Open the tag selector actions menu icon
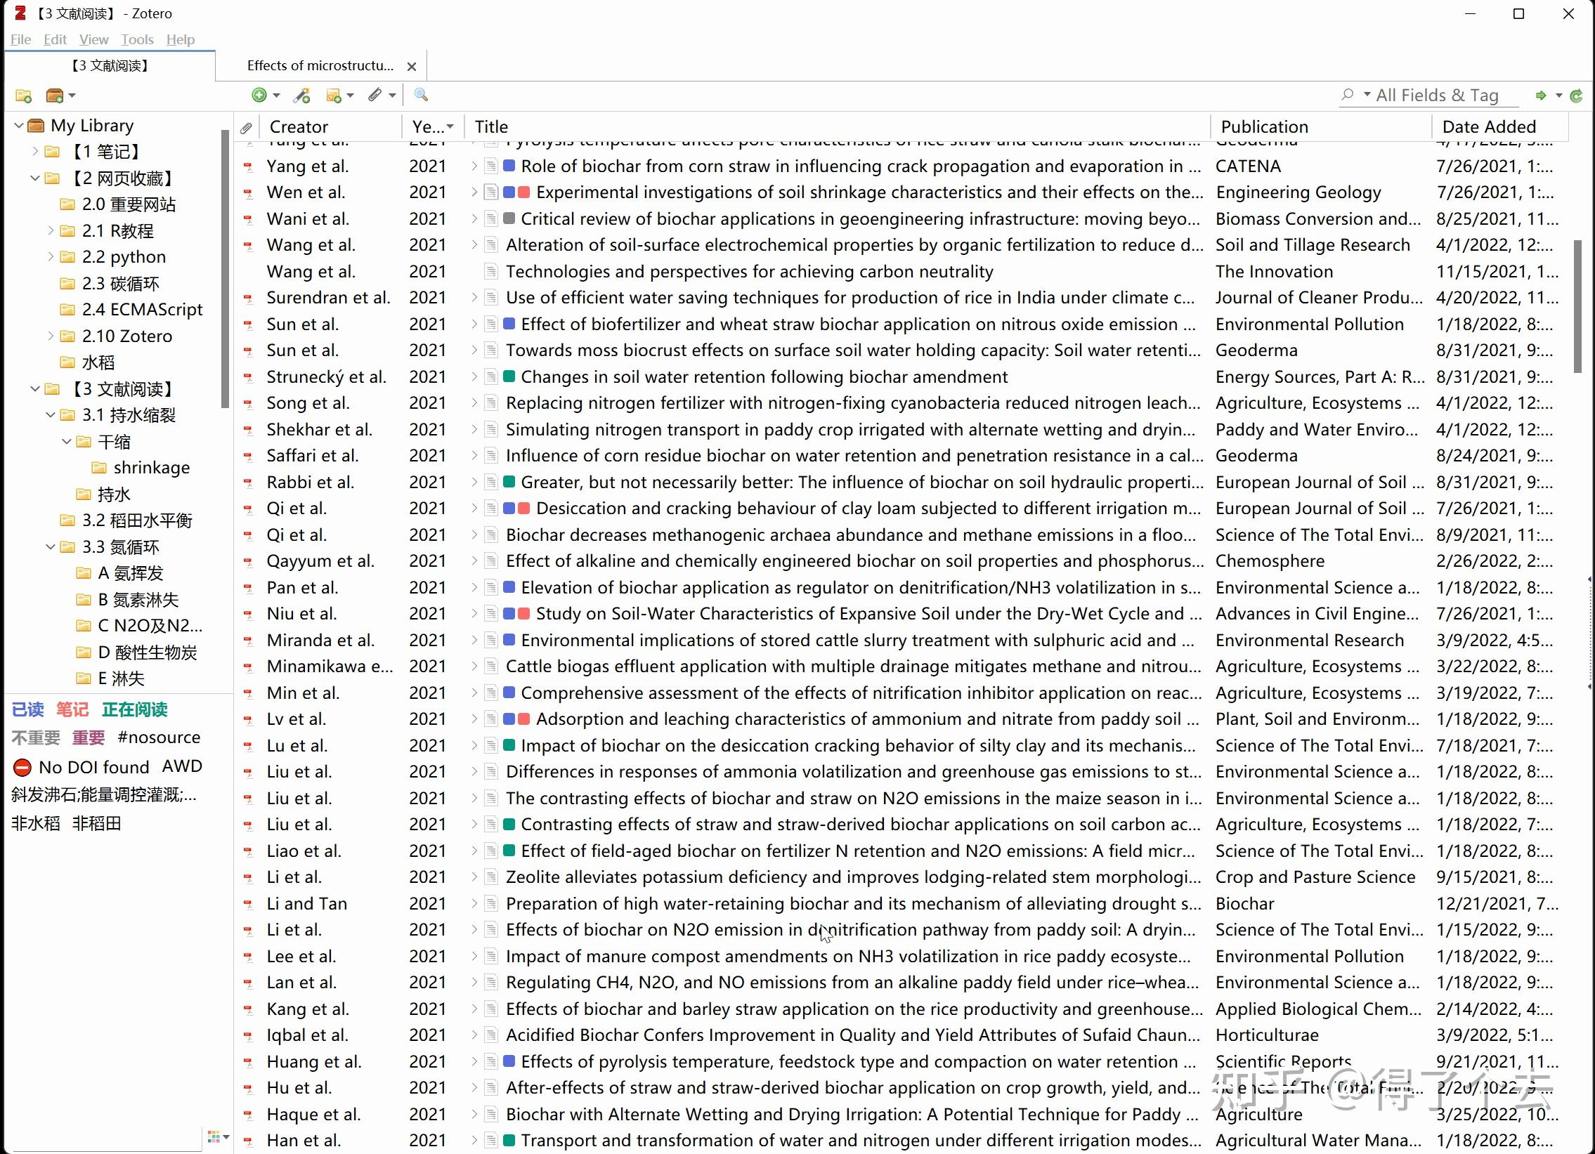Image resolution: width=1595 pixels, height=1154 pixels. [216, 1136]
